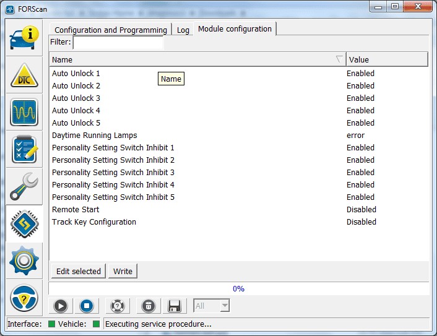Select the Auto Unlock 2 row

point(239,85)
